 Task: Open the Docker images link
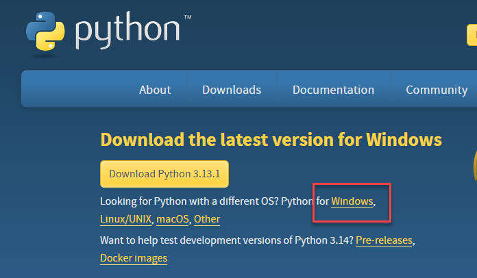tap(134, 258)
